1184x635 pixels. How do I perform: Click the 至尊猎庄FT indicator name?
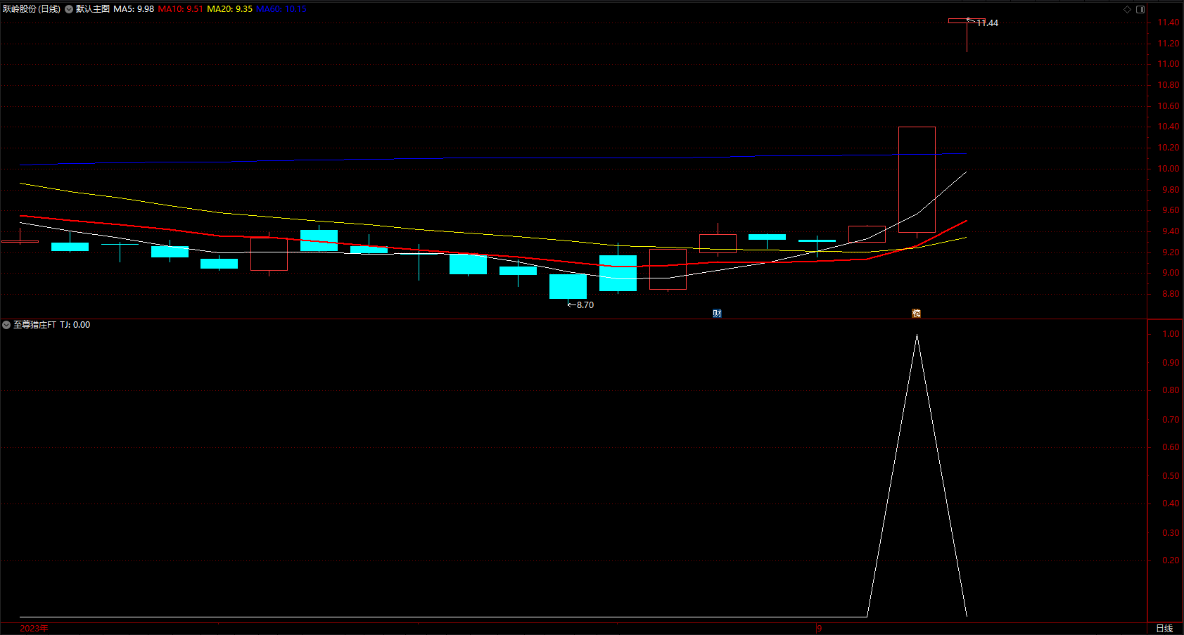point(34,325)
